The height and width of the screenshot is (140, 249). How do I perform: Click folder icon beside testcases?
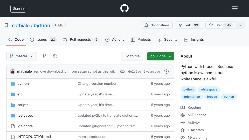[x=13, y=116]
